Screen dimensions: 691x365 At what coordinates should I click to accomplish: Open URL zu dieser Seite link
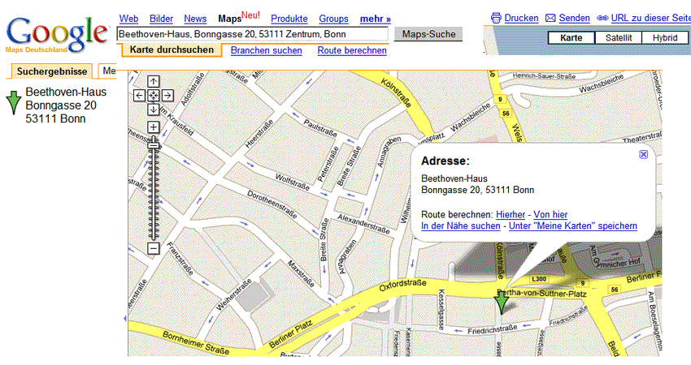click(650, 18)
